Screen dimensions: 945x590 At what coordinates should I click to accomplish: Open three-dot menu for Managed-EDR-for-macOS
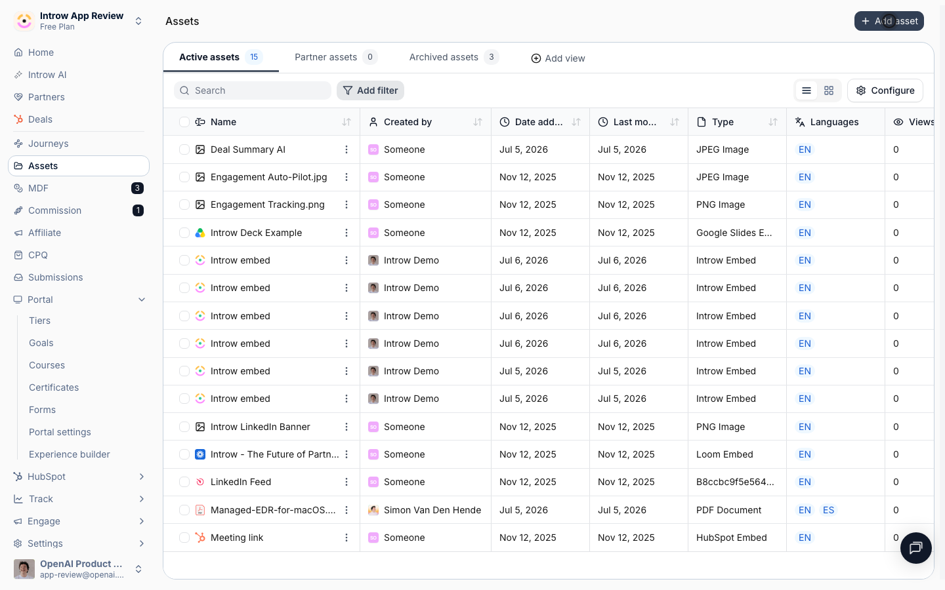[346, 510]
